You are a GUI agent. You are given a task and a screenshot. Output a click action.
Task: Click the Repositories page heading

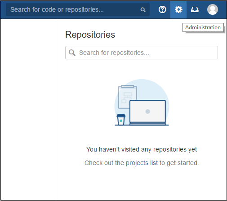pos(90,35)
